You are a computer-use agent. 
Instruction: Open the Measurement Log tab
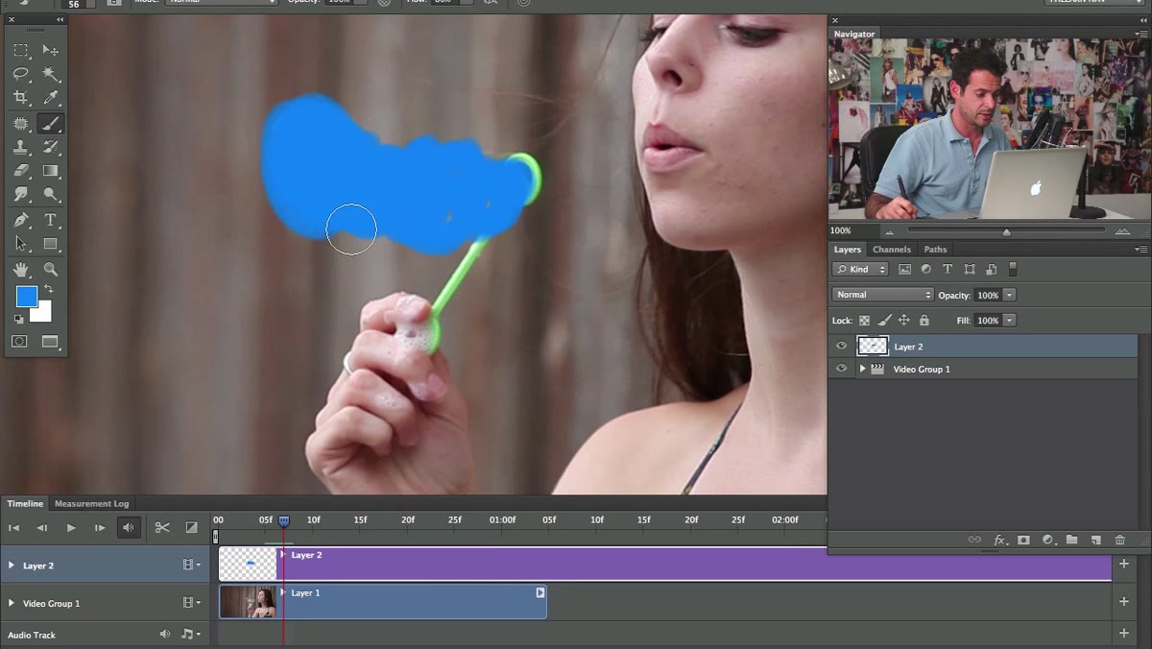click(x=91, y=503)
